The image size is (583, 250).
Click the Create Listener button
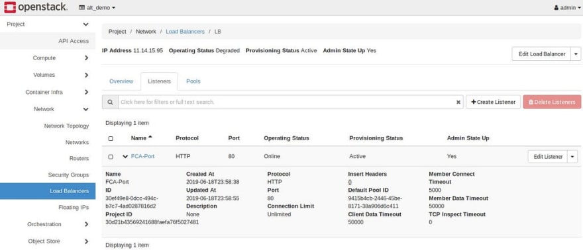[493, 102]
